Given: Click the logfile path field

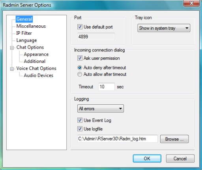Looking at the screenshot, I should coord(118,139).
